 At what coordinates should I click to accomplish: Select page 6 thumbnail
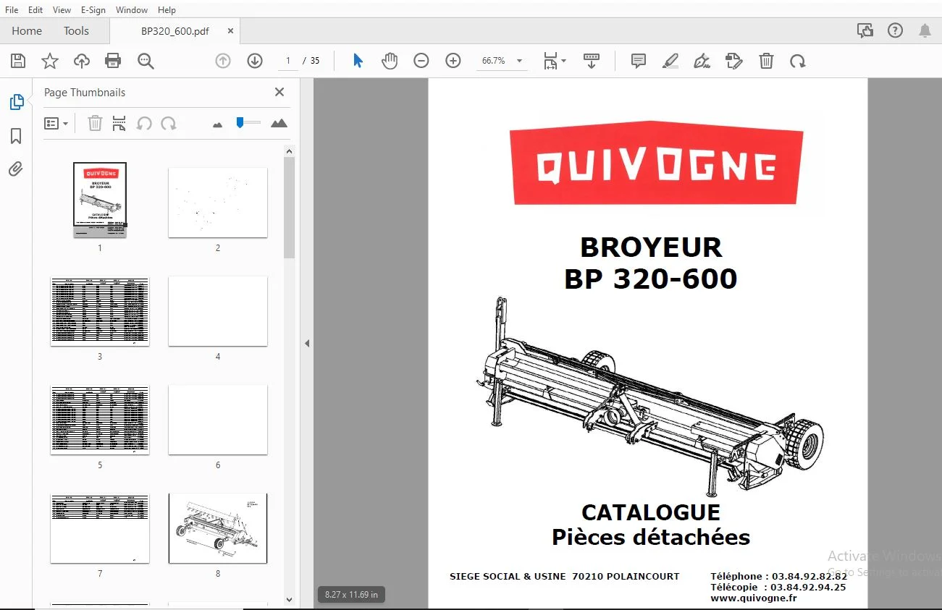pyautogui.click(x=218, y=420)
